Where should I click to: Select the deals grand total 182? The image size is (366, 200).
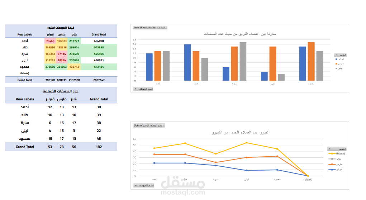[99, 147]
